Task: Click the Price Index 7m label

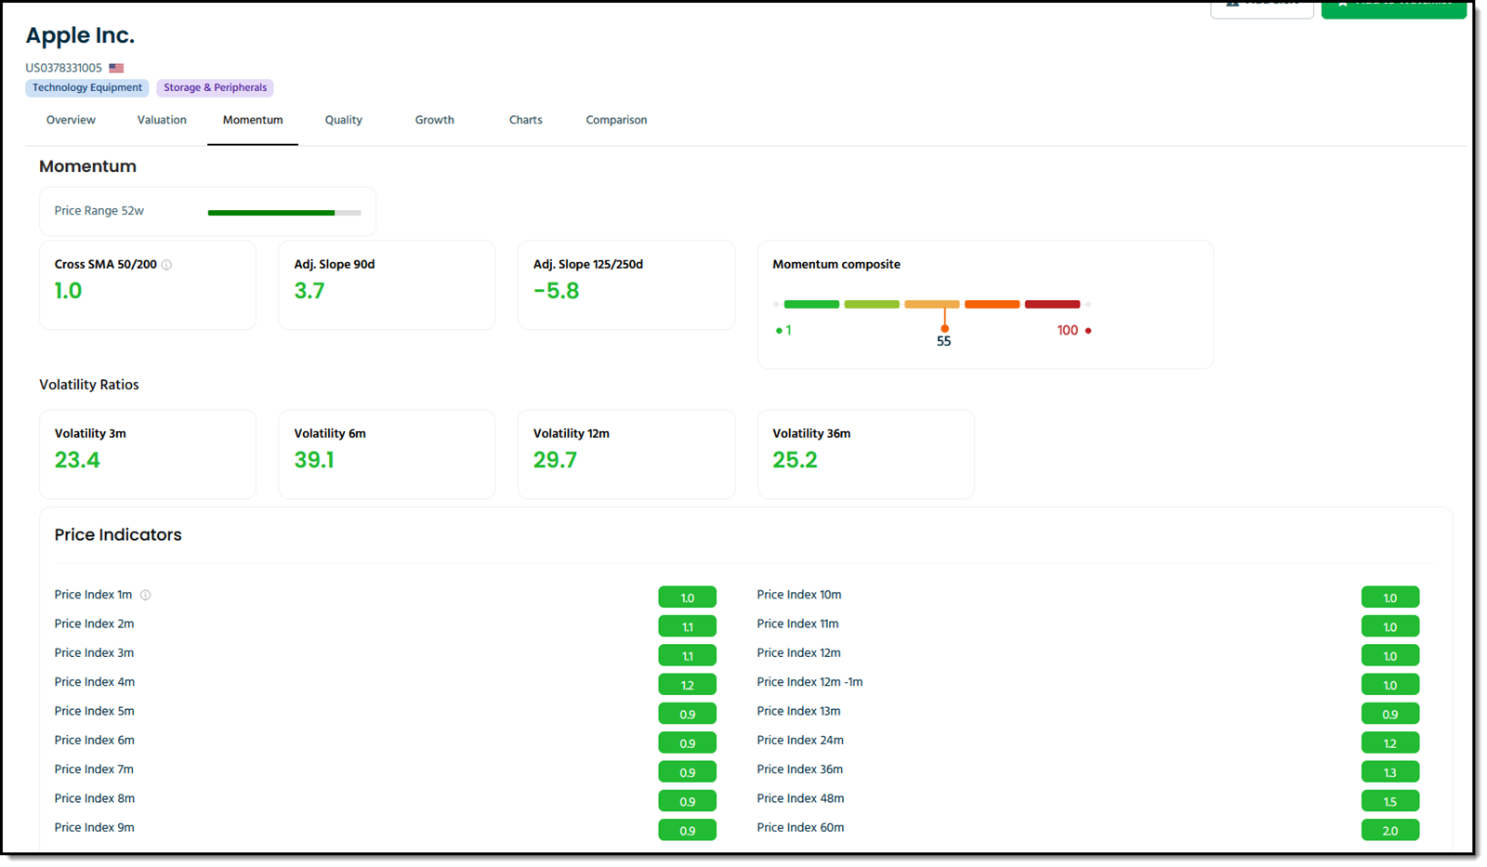Action: pyautogui.click(x=94, y=769)
